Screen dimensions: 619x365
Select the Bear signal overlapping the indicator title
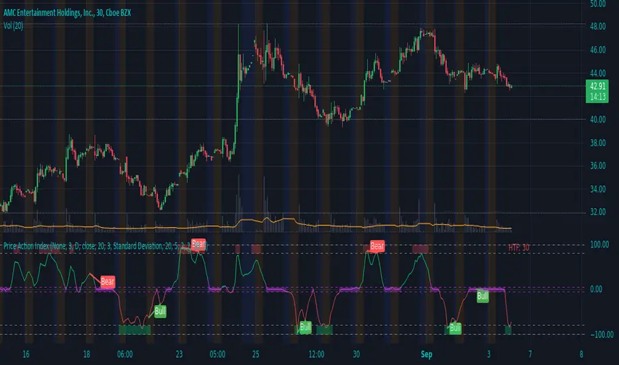199,245
